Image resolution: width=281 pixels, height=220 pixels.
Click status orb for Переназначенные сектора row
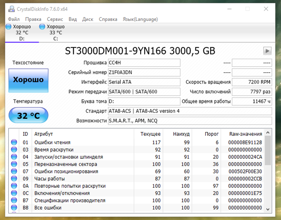click(x=14, y=164)
